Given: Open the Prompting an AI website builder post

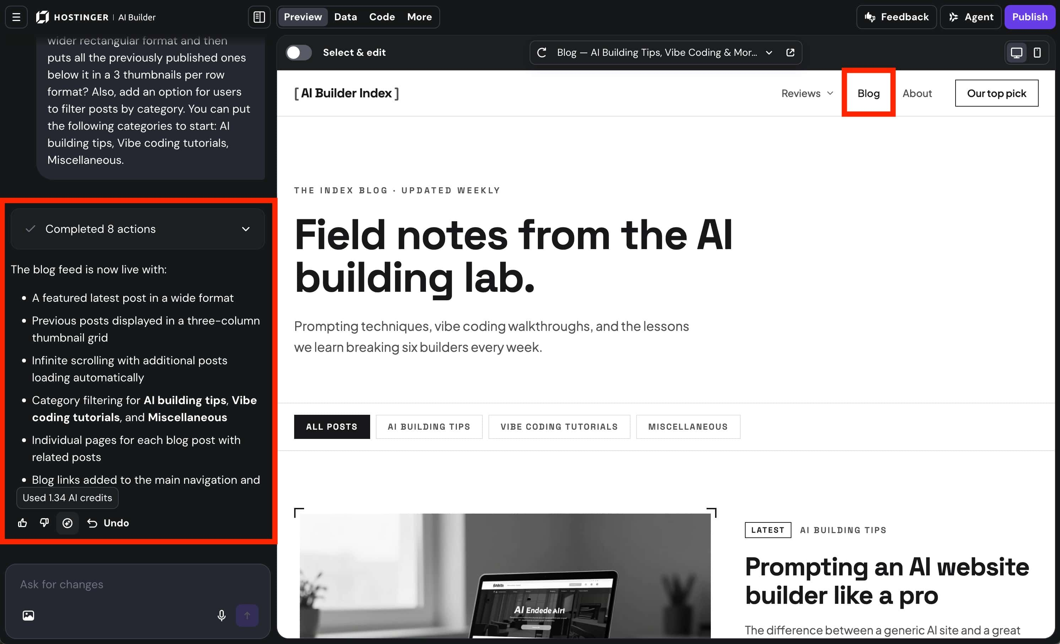Looking at the screenshot, I should coord(887,581).
